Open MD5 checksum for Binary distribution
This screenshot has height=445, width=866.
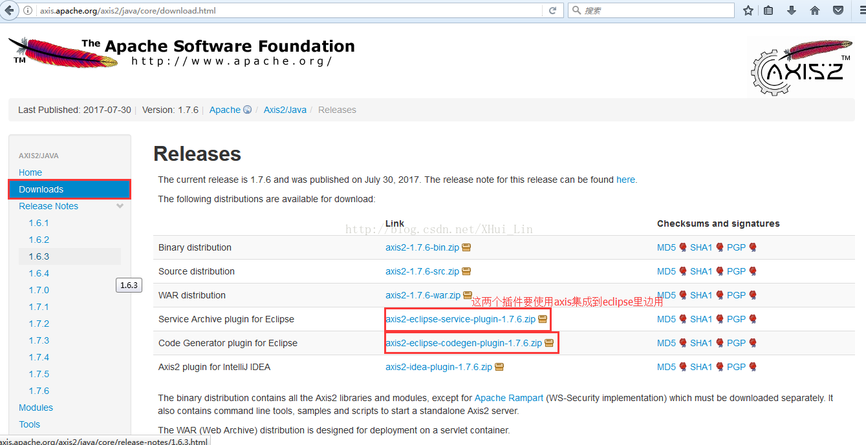pos(666,247)
